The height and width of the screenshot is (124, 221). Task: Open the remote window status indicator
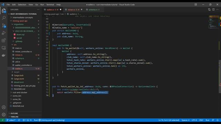[2, 120]
